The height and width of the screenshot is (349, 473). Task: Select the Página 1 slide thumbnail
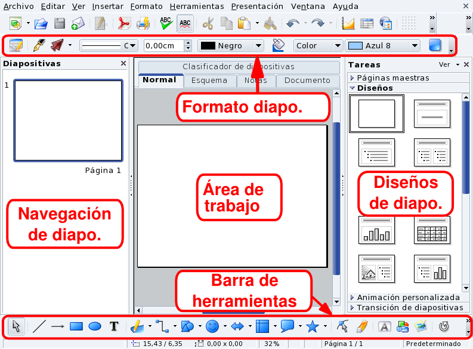pyautogui.click(x=68, y=121)
